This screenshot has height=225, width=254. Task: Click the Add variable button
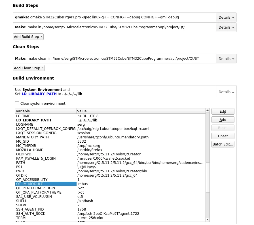click(223, 119)
